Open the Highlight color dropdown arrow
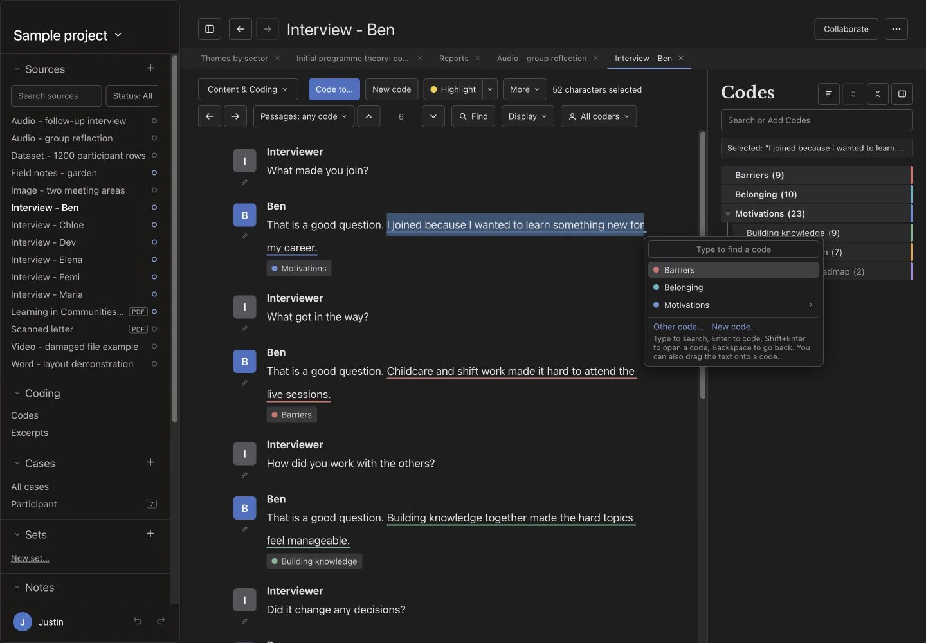This screenshot has height=643, width=926. pyautogui.click(x=490, y=89)
